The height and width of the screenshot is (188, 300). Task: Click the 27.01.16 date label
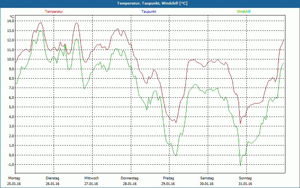tap(91, 184)
